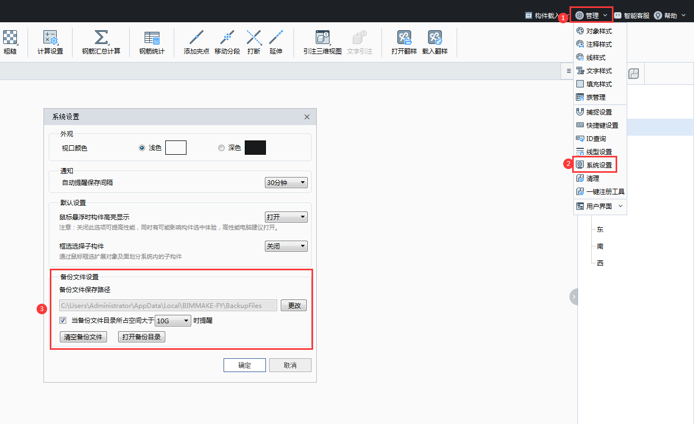Viewport: 694px width, 424px height.
Task: Open 线型设置 in the 管理 menu
Action: [x=600, y=152]
